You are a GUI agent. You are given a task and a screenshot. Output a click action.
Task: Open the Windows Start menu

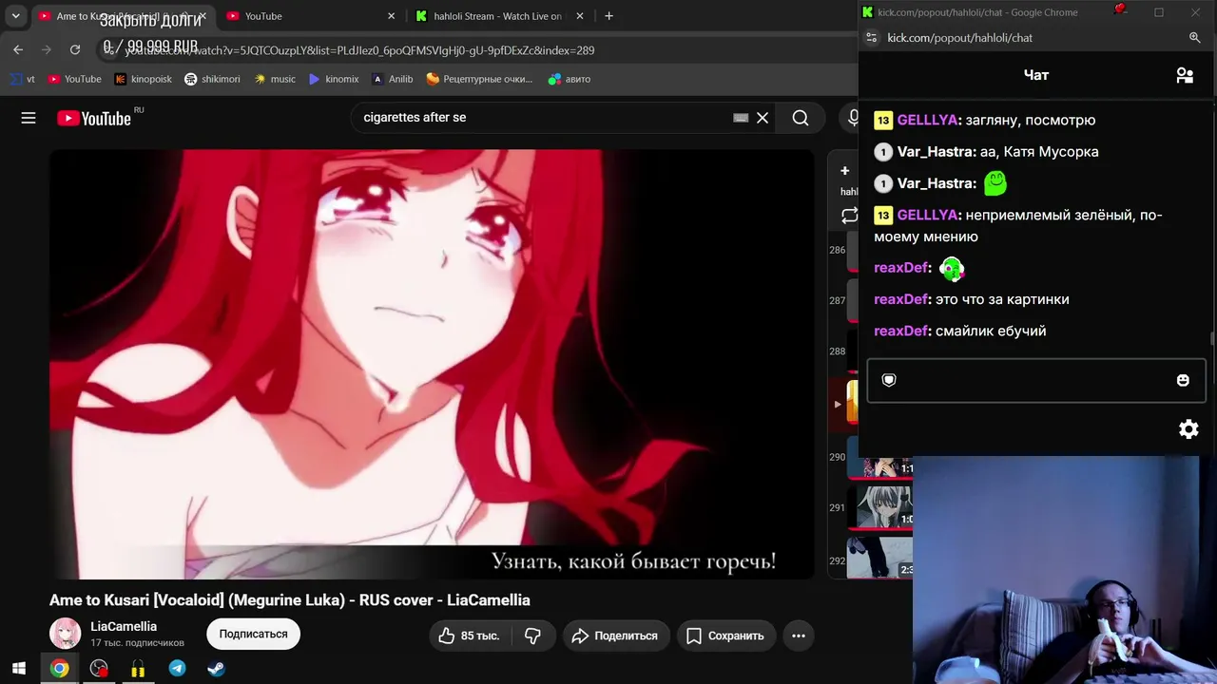tap(19, 669)
